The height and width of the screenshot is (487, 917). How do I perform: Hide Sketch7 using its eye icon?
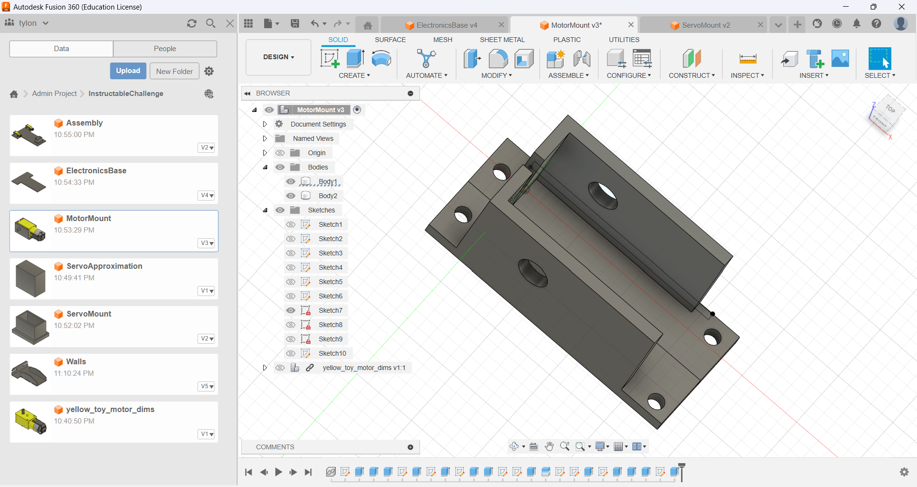[x=290, y=310]
